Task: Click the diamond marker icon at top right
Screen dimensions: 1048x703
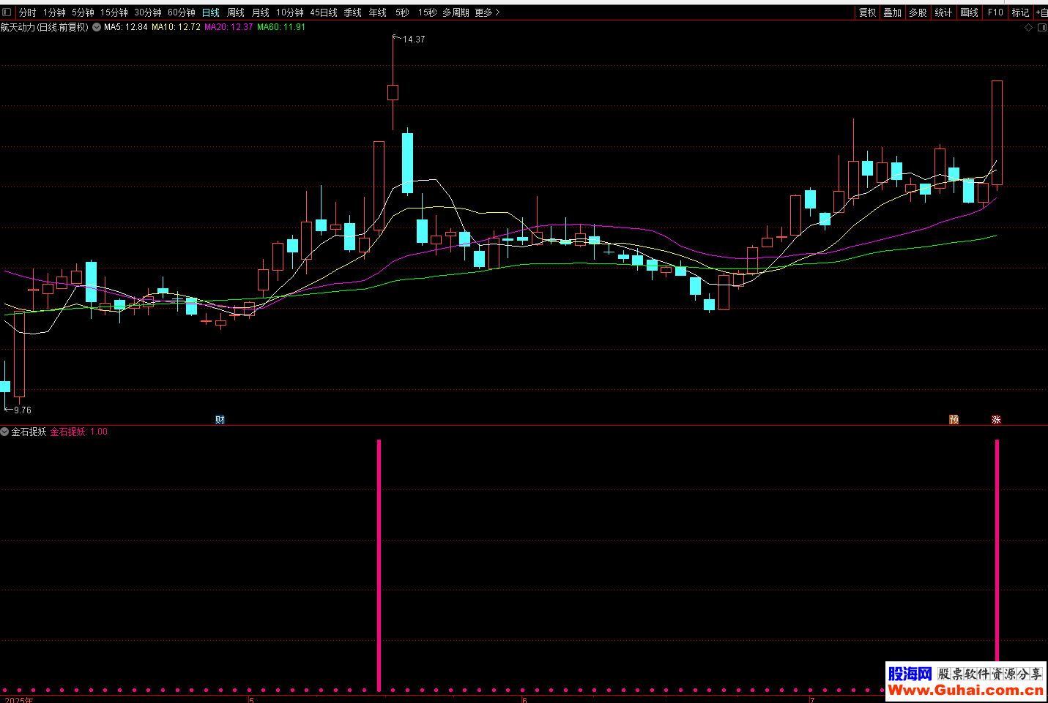Action: tap(1028, 27)
